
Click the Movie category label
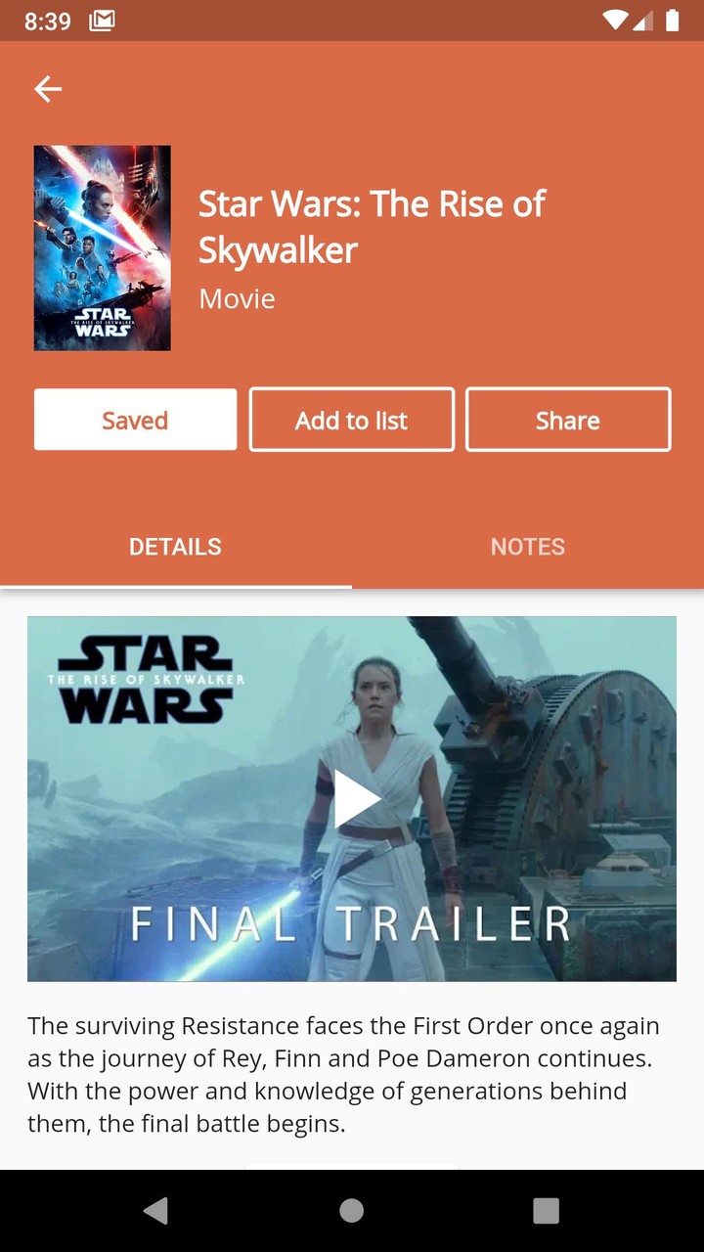[x=237, y=298]
